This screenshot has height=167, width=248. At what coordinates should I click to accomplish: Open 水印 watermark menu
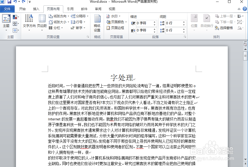pyautogui.click(x=113, y=16)
